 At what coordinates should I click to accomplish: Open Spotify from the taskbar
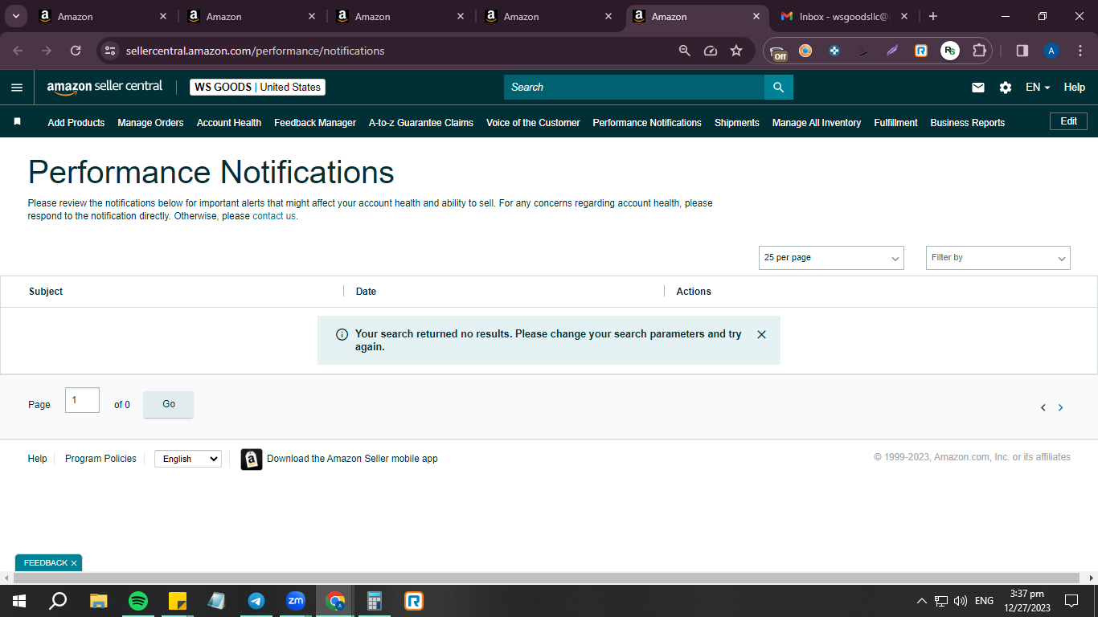click(138, 601)
